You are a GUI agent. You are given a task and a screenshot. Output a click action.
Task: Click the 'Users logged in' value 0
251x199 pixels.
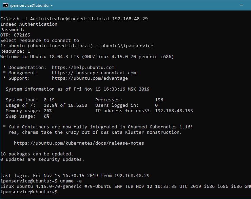[156, 105]
